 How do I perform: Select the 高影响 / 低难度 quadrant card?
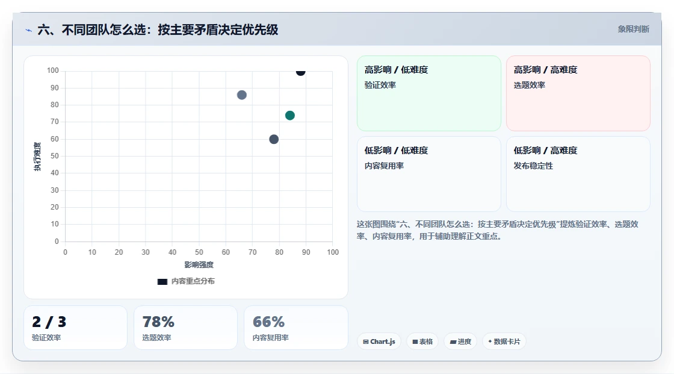(429, 93)
